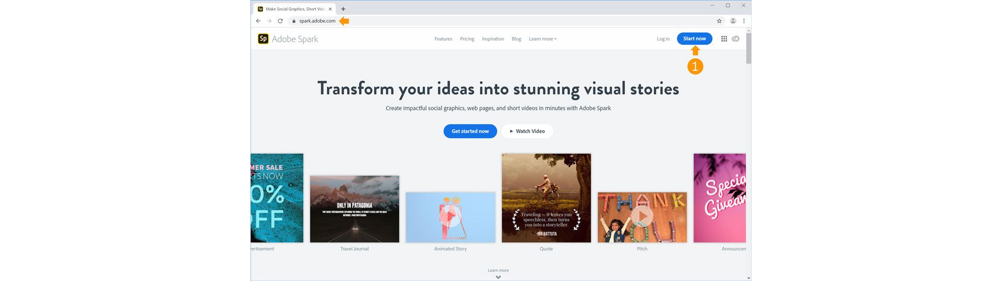Click the blue Start now button
Image resolution: width=1002 pixels, height=281 pixels.
tap(695, 39)
